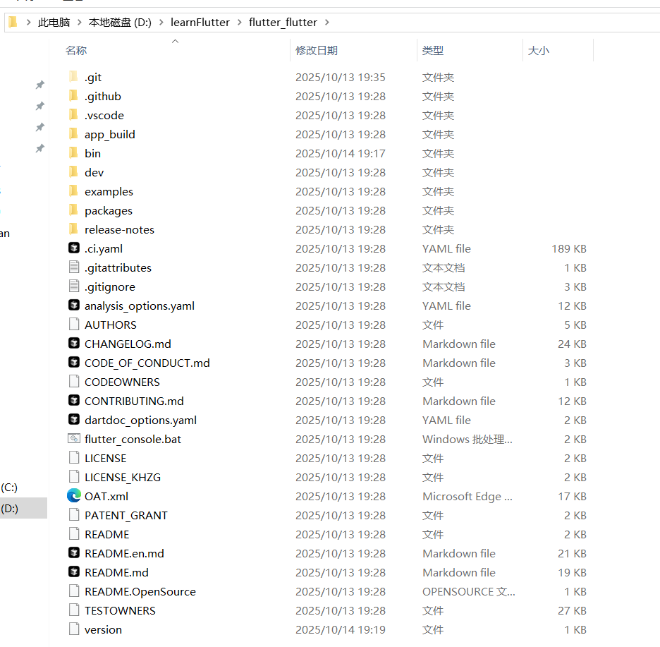Select the dev folder icon
Image resolution: width=660 pixels, height=647 pixels.
[73, 172]
